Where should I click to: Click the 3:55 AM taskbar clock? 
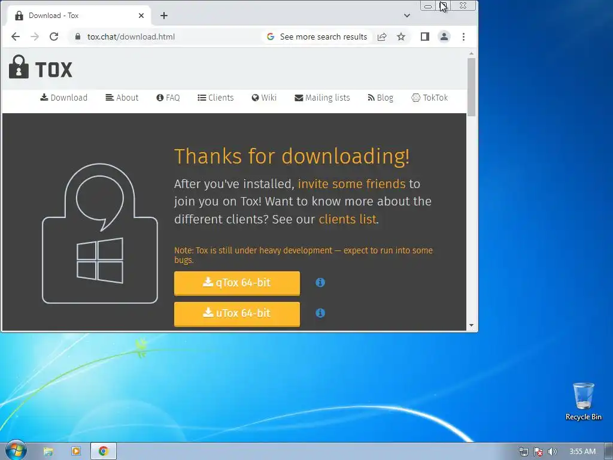[582, 452]
